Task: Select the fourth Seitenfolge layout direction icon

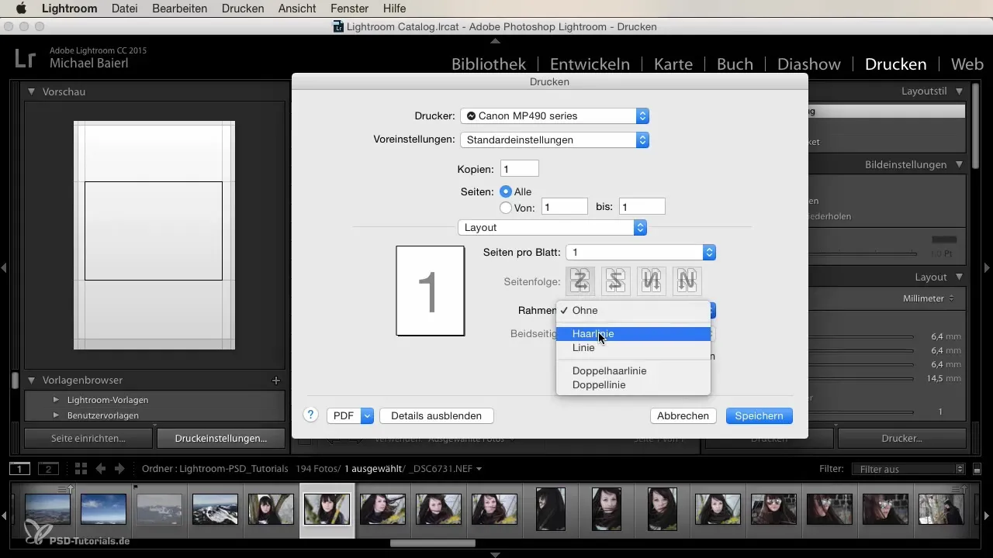Action: click(x=687, y=281)
